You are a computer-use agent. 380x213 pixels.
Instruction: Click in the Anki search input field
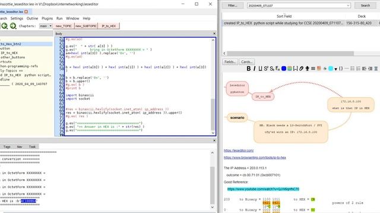(296, 5)
